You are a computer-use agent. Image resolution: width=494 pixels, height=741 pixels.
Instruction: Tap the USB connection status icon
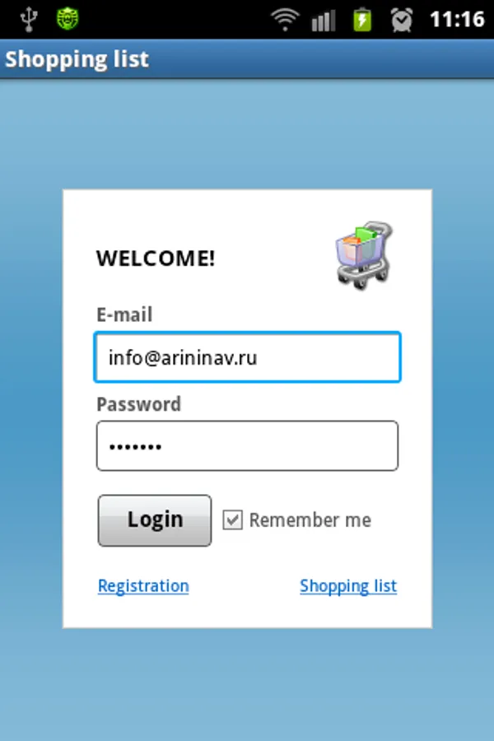(x=29, y=20)
